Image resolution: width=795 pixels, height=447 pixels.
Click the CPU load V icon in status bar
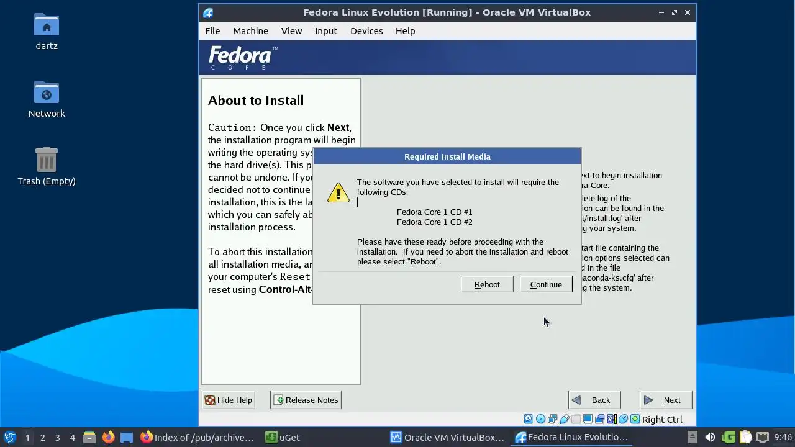tap(611, 419)
